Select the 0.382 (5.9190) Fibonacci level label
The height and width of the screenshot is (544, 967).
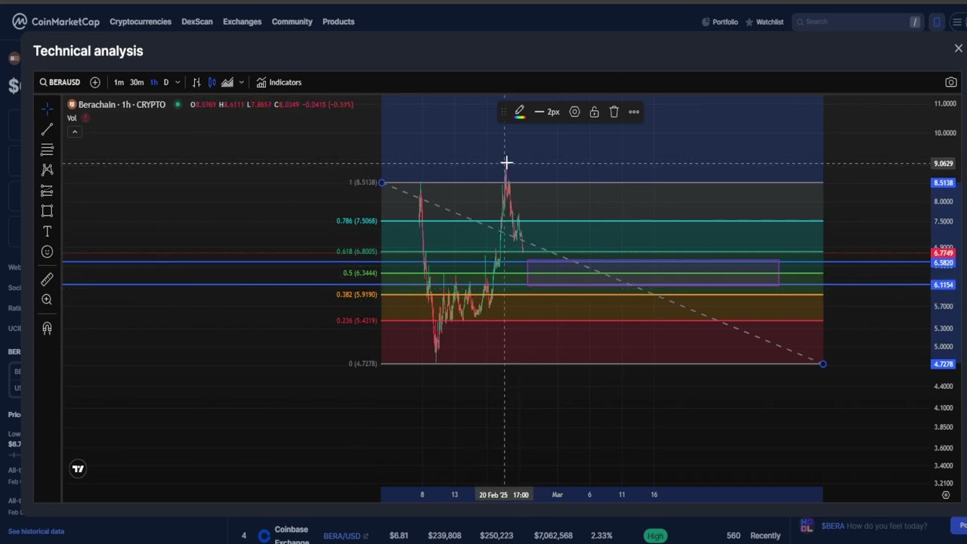coord(357,295)
